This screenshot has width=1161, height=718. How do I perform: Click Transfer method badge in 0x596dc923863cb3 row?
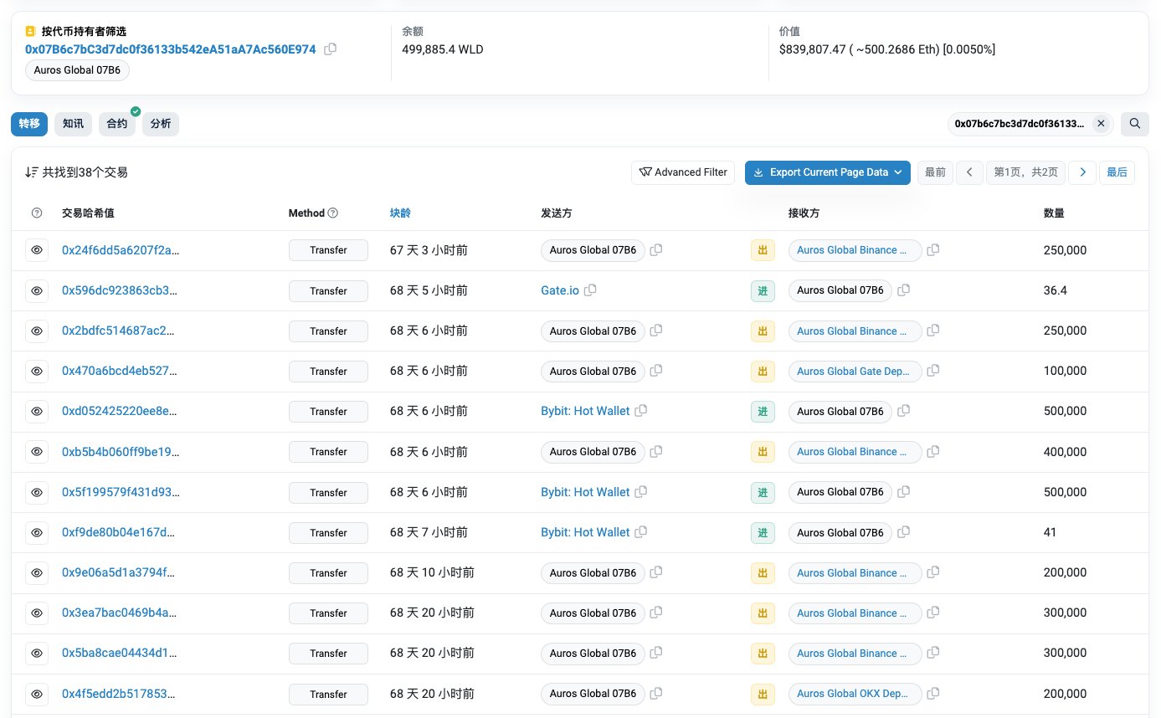tap(328, 291)
